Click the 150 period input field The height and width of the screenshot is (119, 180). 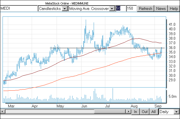pos(131,8)
